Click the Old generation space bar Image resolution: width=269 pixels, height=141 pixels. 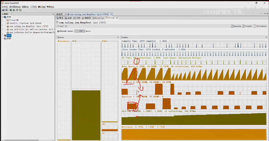coord(86,115)
